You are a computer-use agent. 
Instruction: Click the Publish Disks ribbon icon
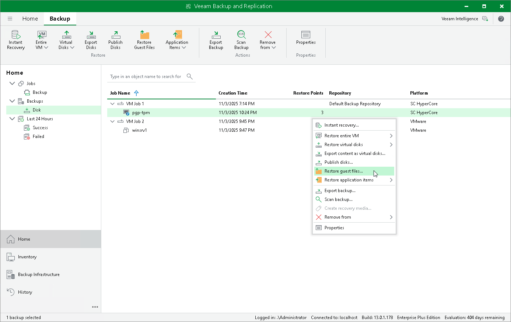(x=116, y=35)
